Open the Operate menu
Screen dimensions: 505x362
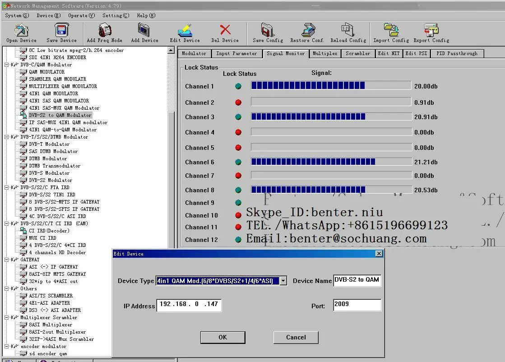pos(81,15)
